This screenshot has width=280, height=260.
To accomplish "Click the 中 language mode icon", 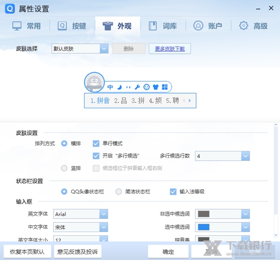I will tap(110, 87).
